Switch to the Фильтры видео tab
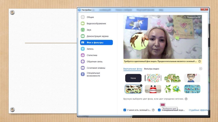 click(152, 69)
